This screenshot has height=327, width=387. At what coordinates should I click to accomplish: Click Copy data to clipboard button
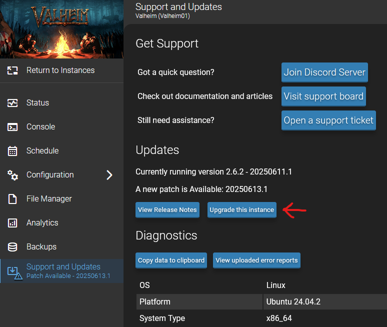pyautogui.click(x=171, y=260)
